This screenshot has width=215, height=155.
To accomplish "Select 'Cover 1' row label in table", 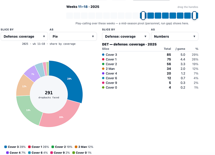I will (x=111, y=59).
